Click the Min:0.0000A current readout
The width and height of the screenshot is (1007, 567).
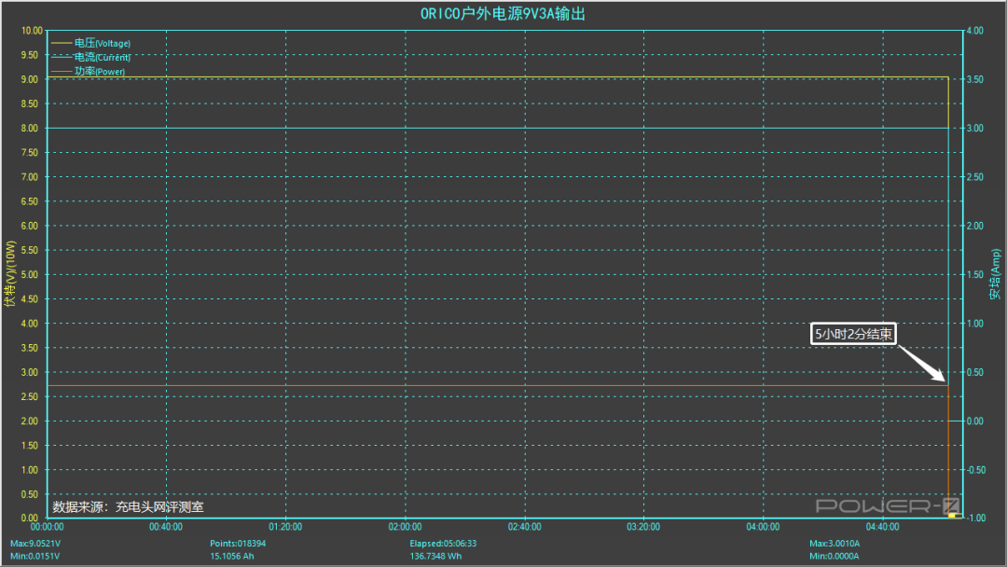tap(834, 556)
